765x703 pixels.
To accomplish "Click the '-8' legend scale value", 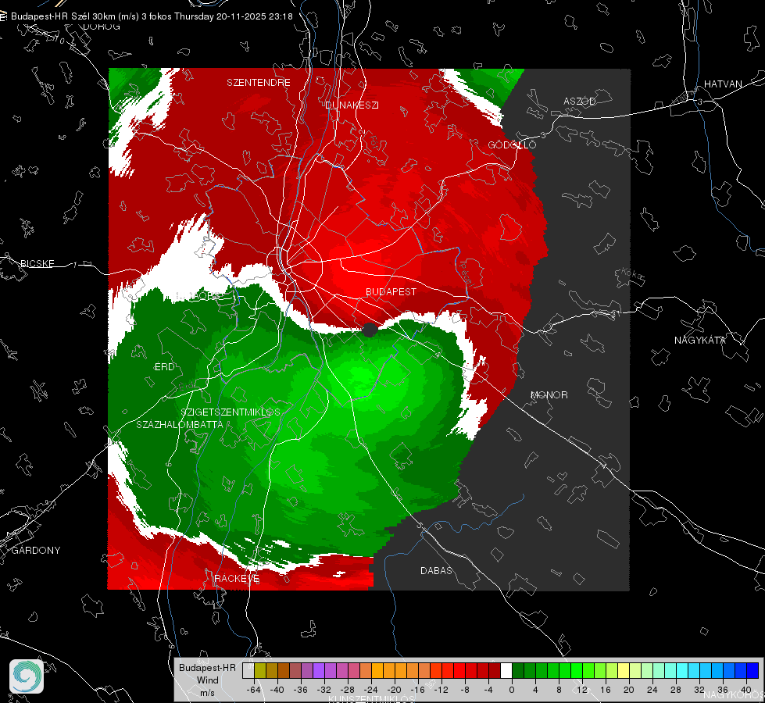I will [465, 690].
